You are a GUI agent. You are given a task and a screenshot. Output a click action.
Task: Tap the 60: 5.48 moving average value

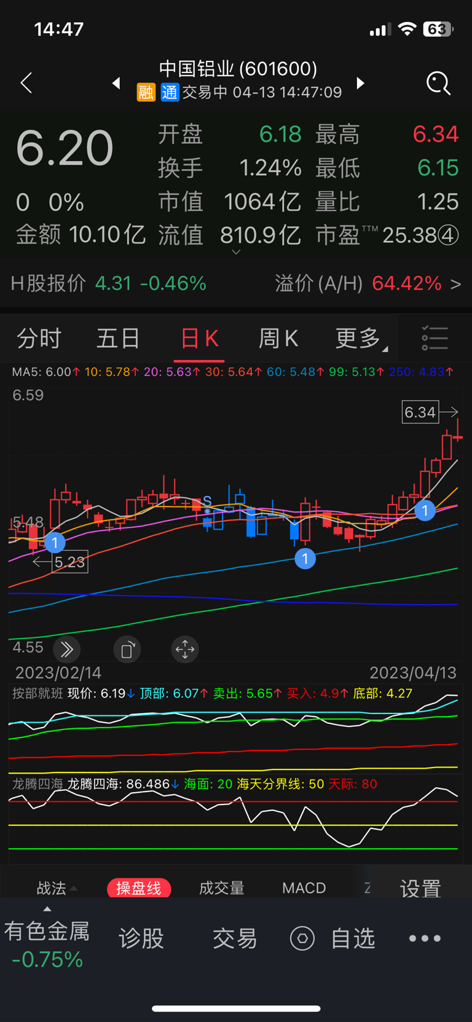click(x=295, y=372)
